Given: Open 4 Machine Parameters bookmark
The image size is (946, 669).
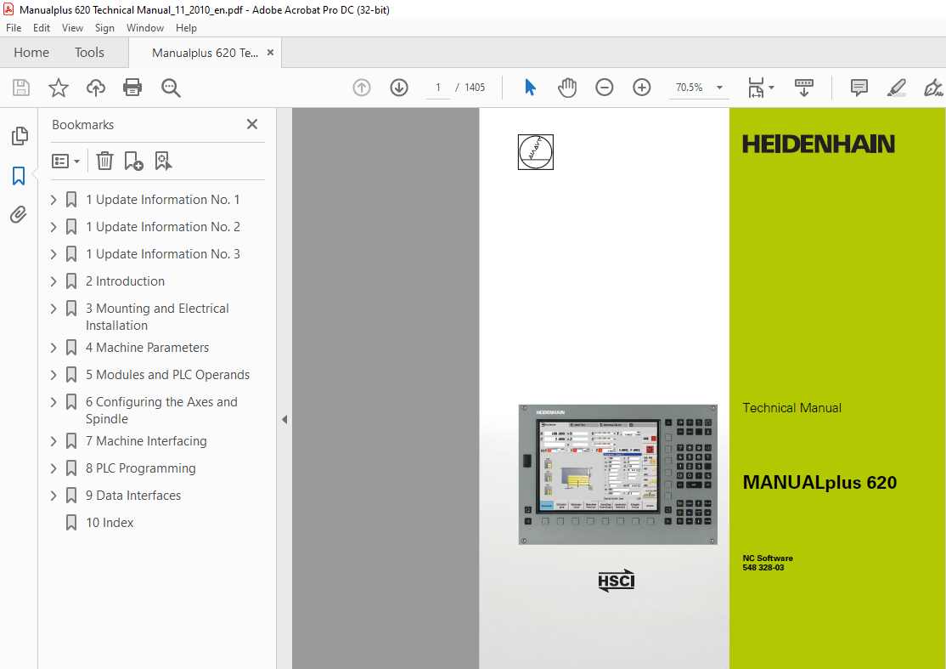Looking at the screenshot, I should click(147, 348).
